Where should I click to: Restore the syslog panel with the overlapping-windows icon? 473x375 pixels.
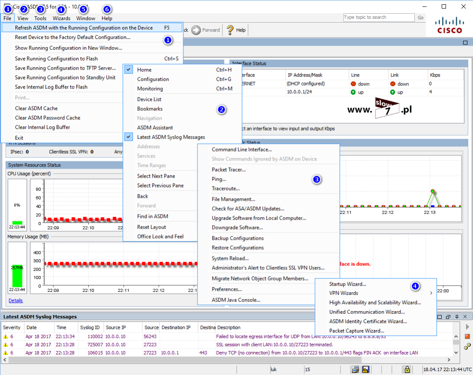(x=448, y=317)
